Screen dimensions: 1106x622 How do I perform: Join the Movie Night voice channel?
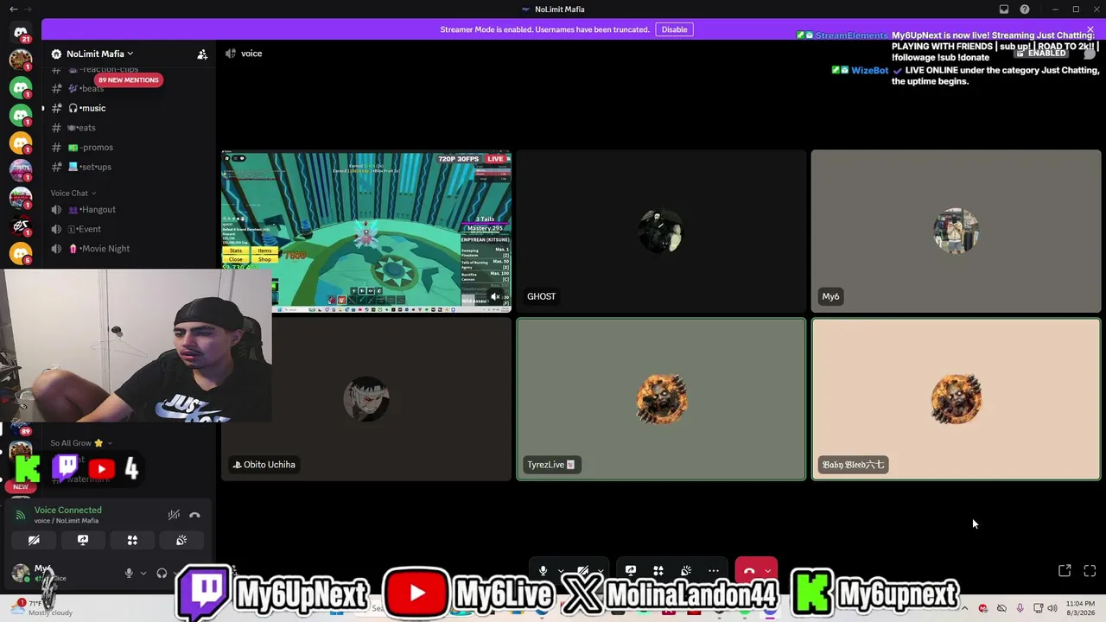click(128, 249)
